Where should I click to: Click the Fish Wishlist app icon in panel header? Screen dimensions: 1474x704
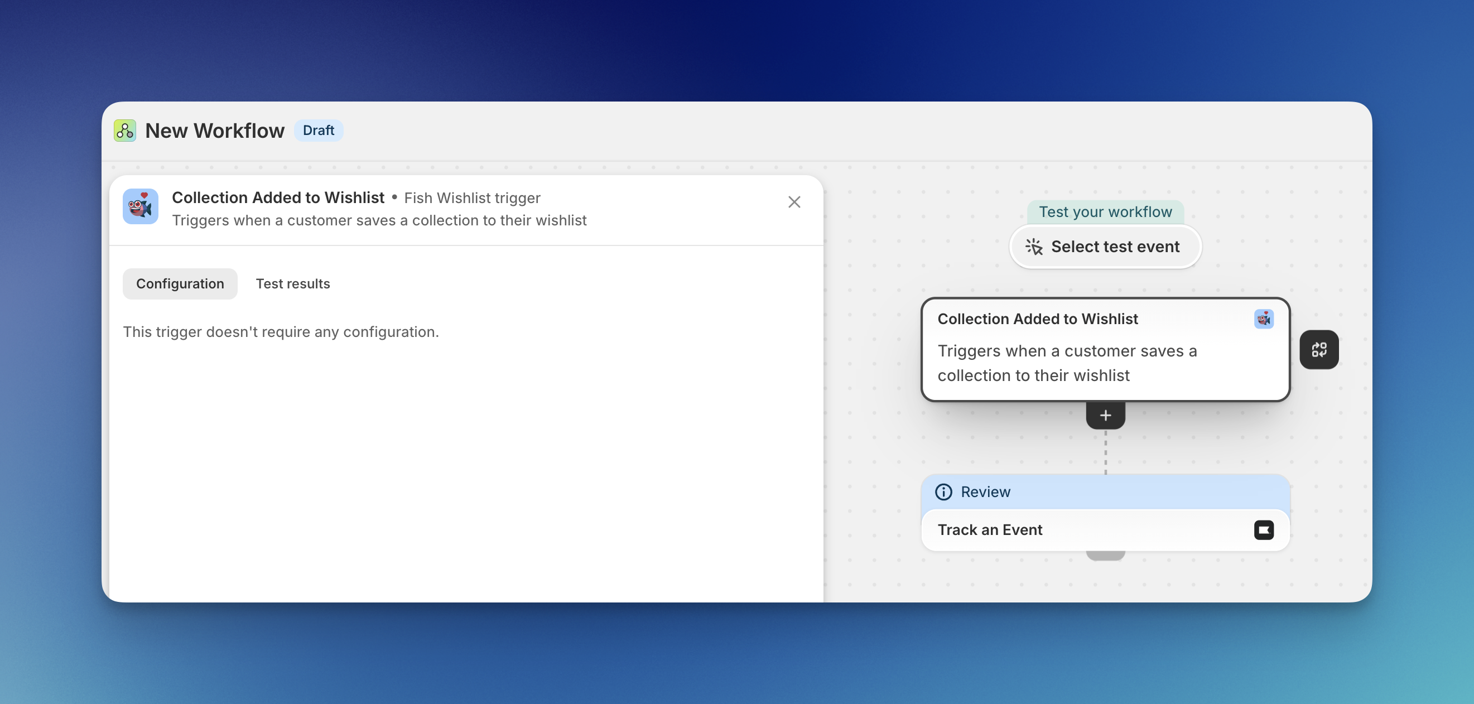pyautogui.click(x=140, y=206)
